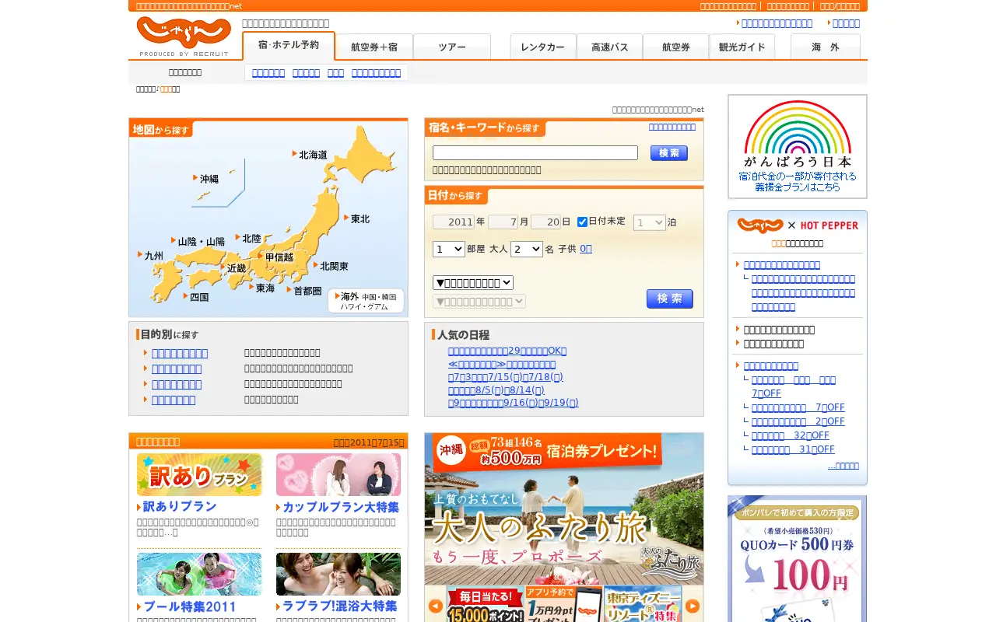Open the 訳ありプラン thumbnail image

[199, 474]
